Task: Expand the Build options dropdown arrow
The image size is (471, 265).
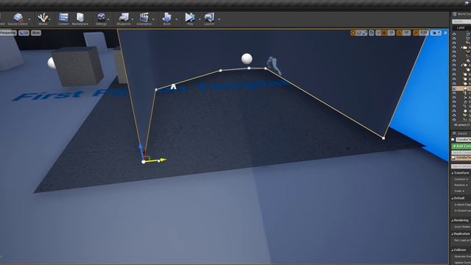Action: tap(177, 19)
